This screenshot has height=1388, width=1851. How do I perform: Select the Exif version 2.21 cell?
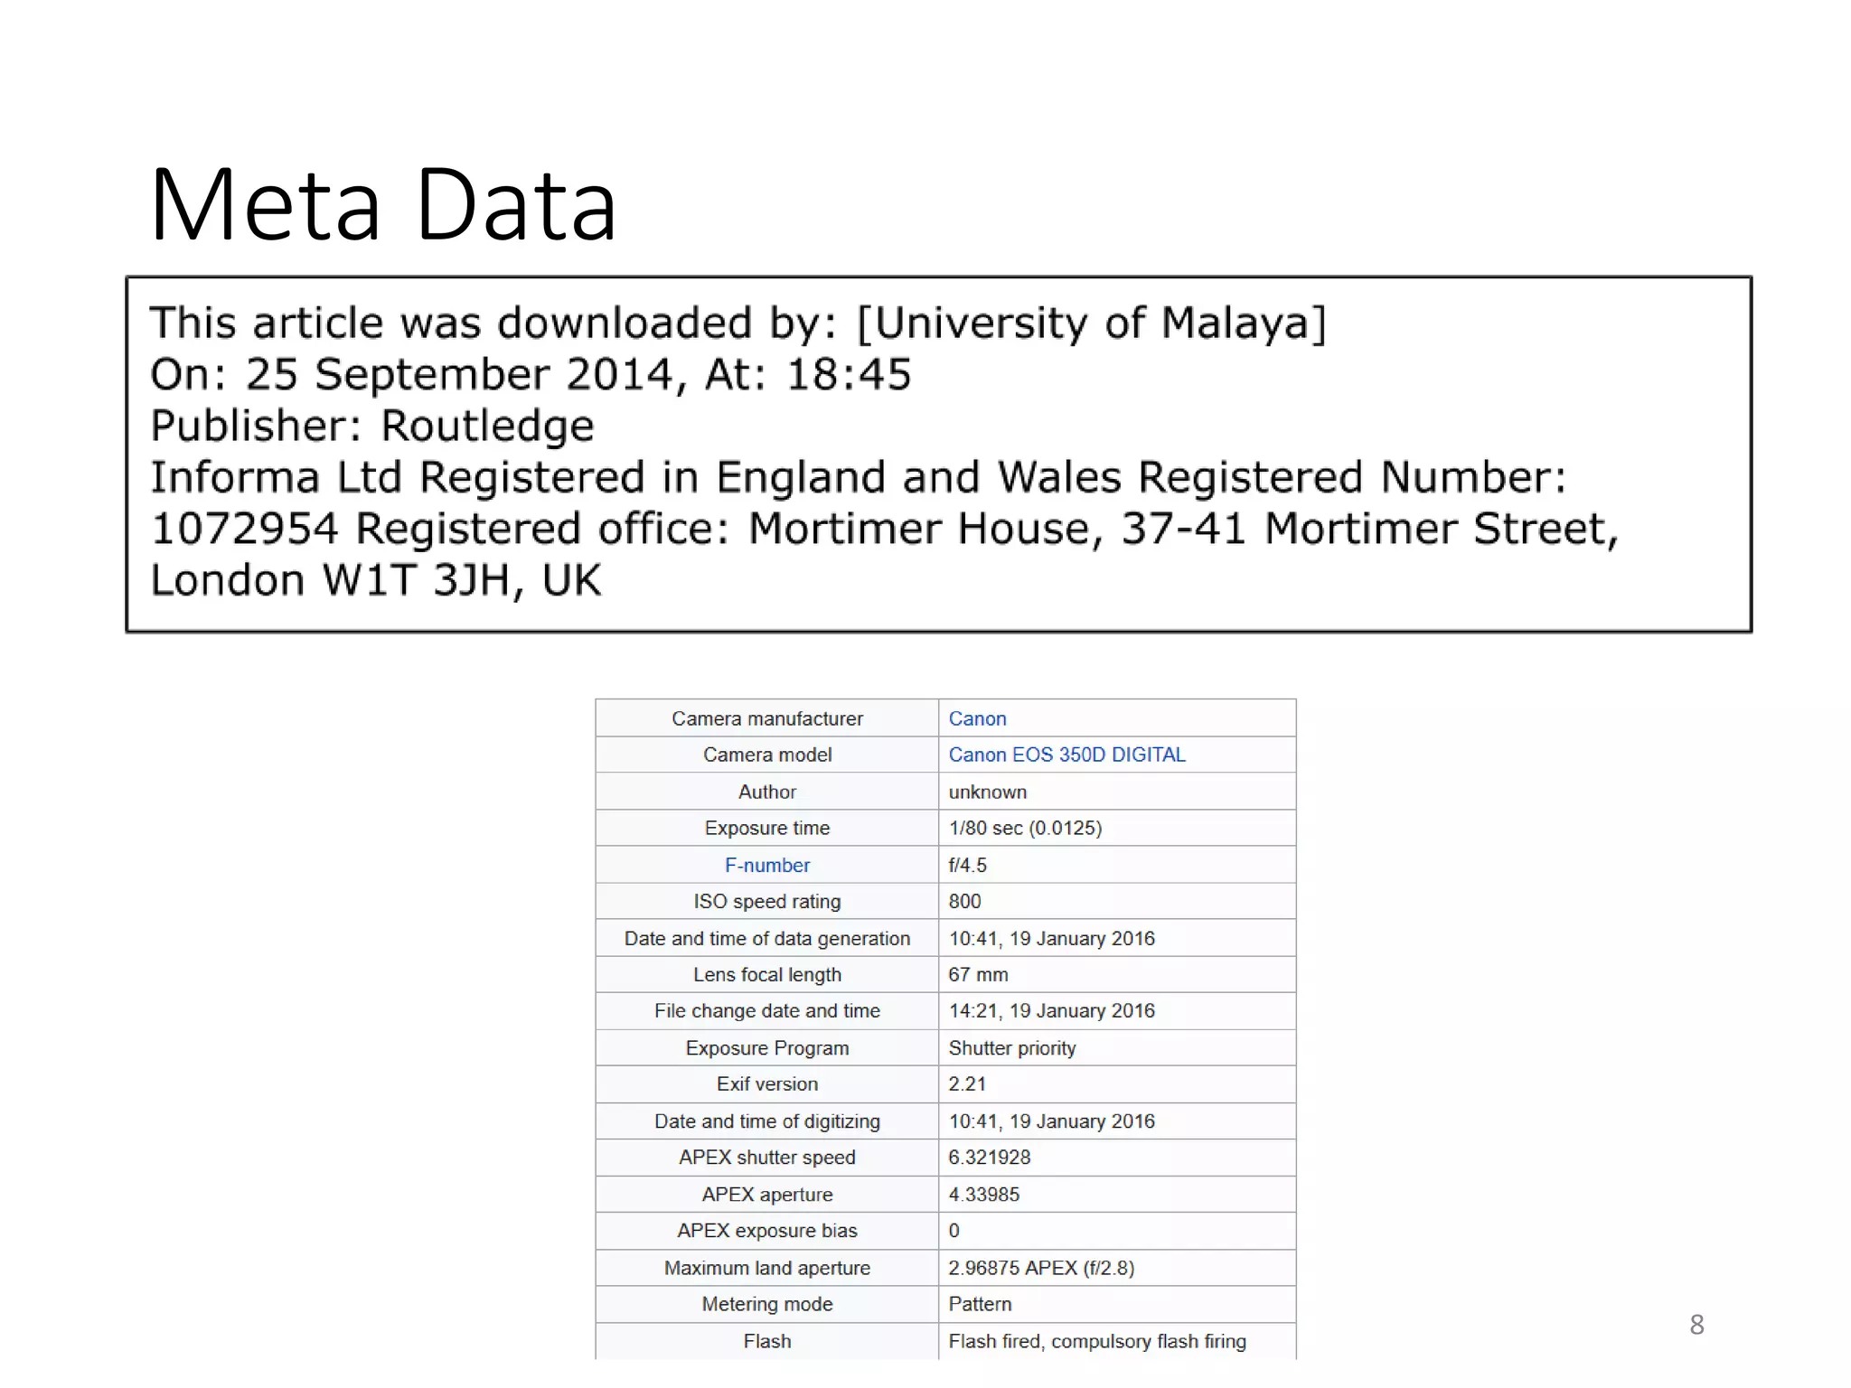tap(966, 1083)
